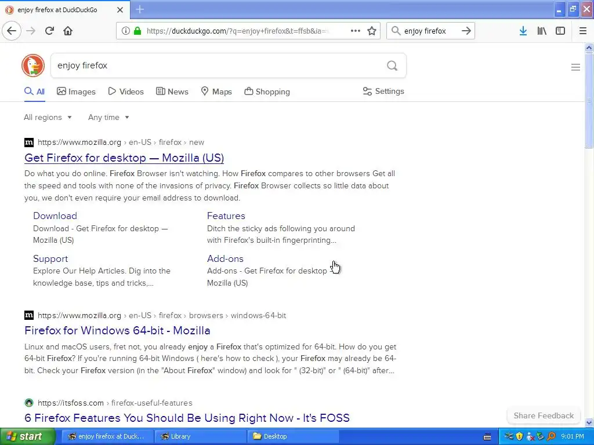Click the Share Feedback button
Image resolution: width=594 pixels, height=445 pixels.
tap(544, 416)
